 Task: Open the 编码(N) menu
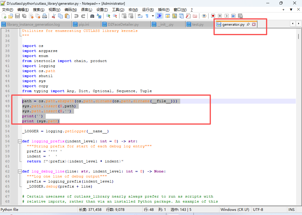coord(70,10)
